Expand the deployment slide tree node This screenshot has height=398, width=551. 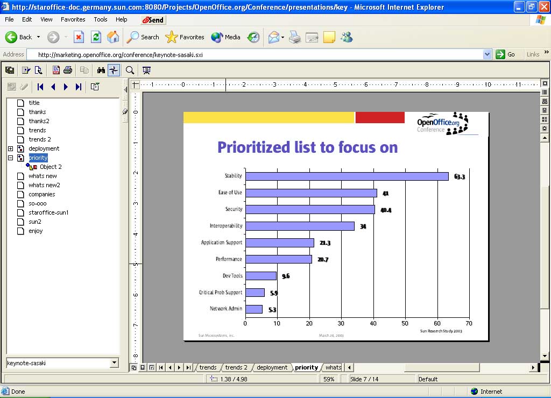click(x=10, y=148)
